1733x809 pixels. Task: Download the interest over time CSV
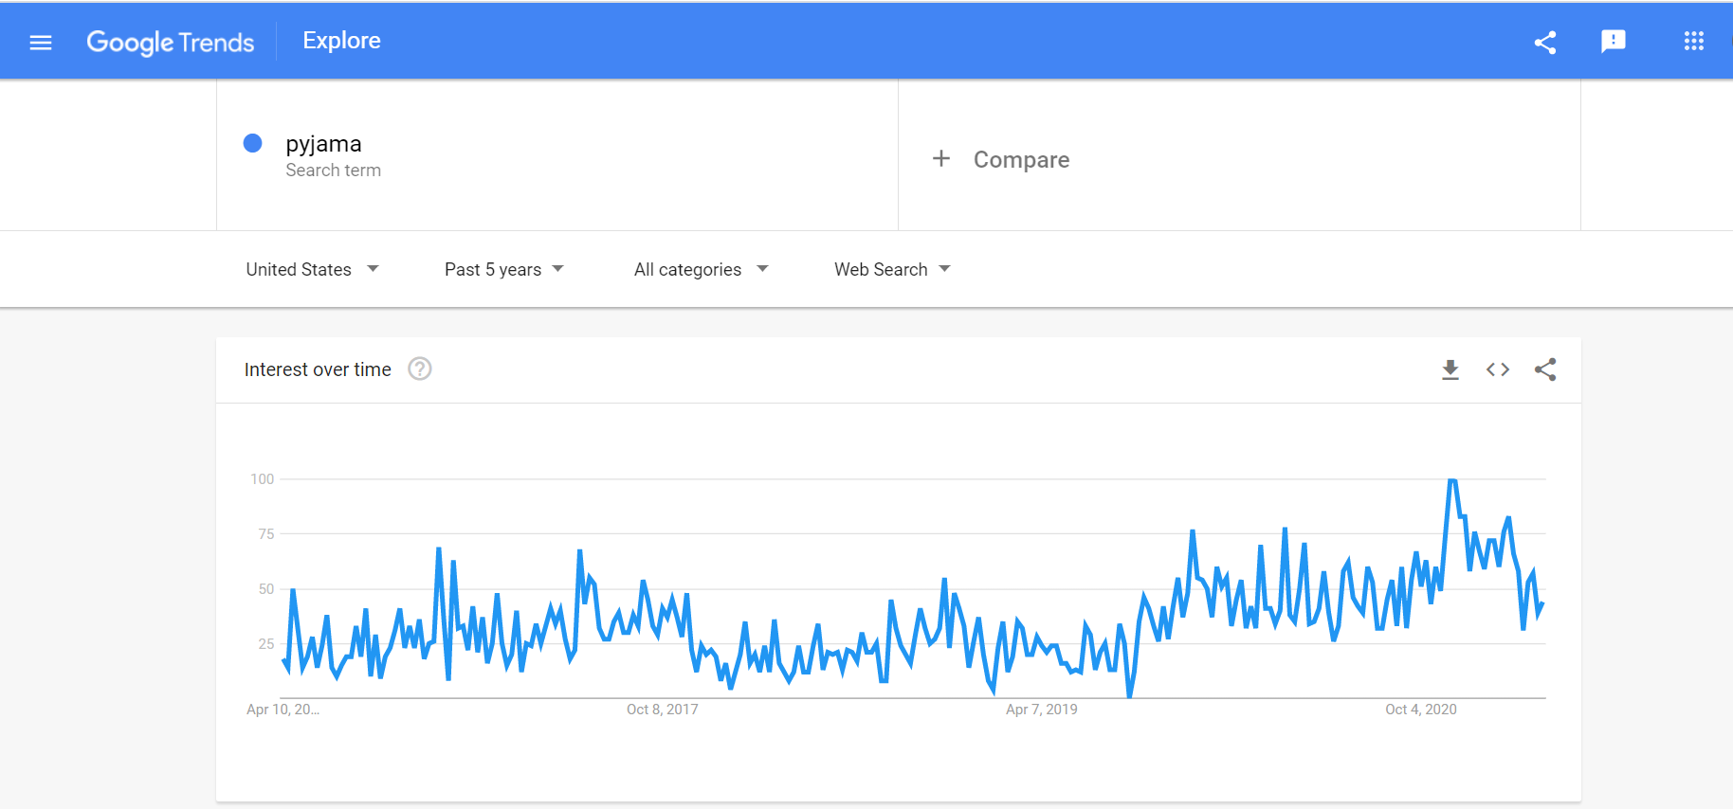(x=1450, y=369)
